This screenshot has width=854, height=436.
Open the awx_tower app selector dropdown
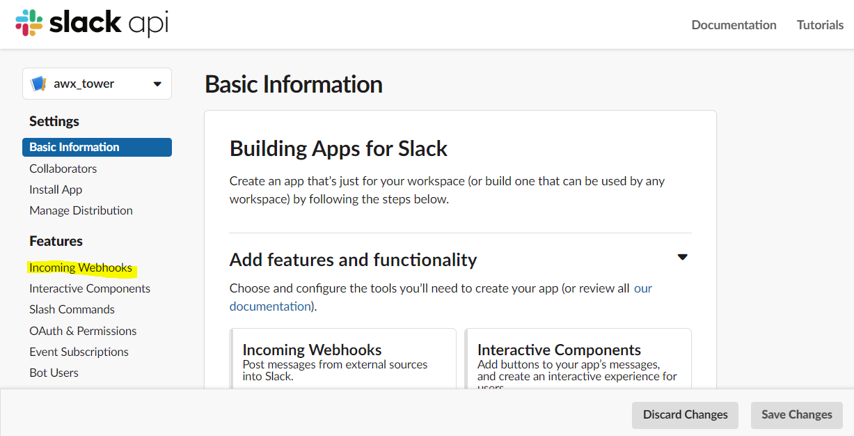(97, 84)
